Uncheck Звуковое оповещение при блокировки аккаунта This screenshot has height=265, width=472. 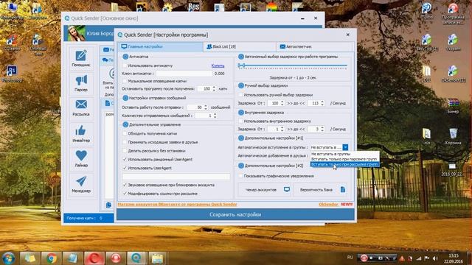tap(125, 185)
